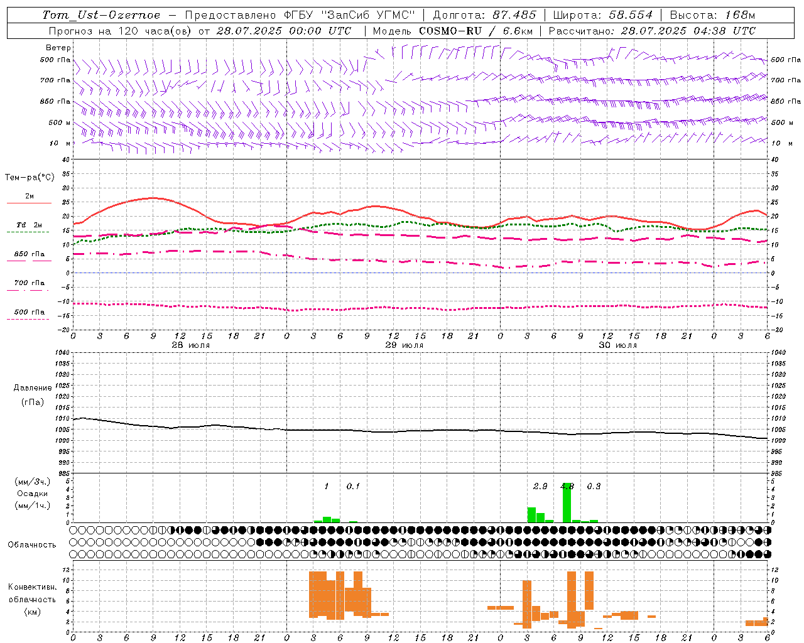Click the 0.1 precipitation total value

click(x=353, y=487)
